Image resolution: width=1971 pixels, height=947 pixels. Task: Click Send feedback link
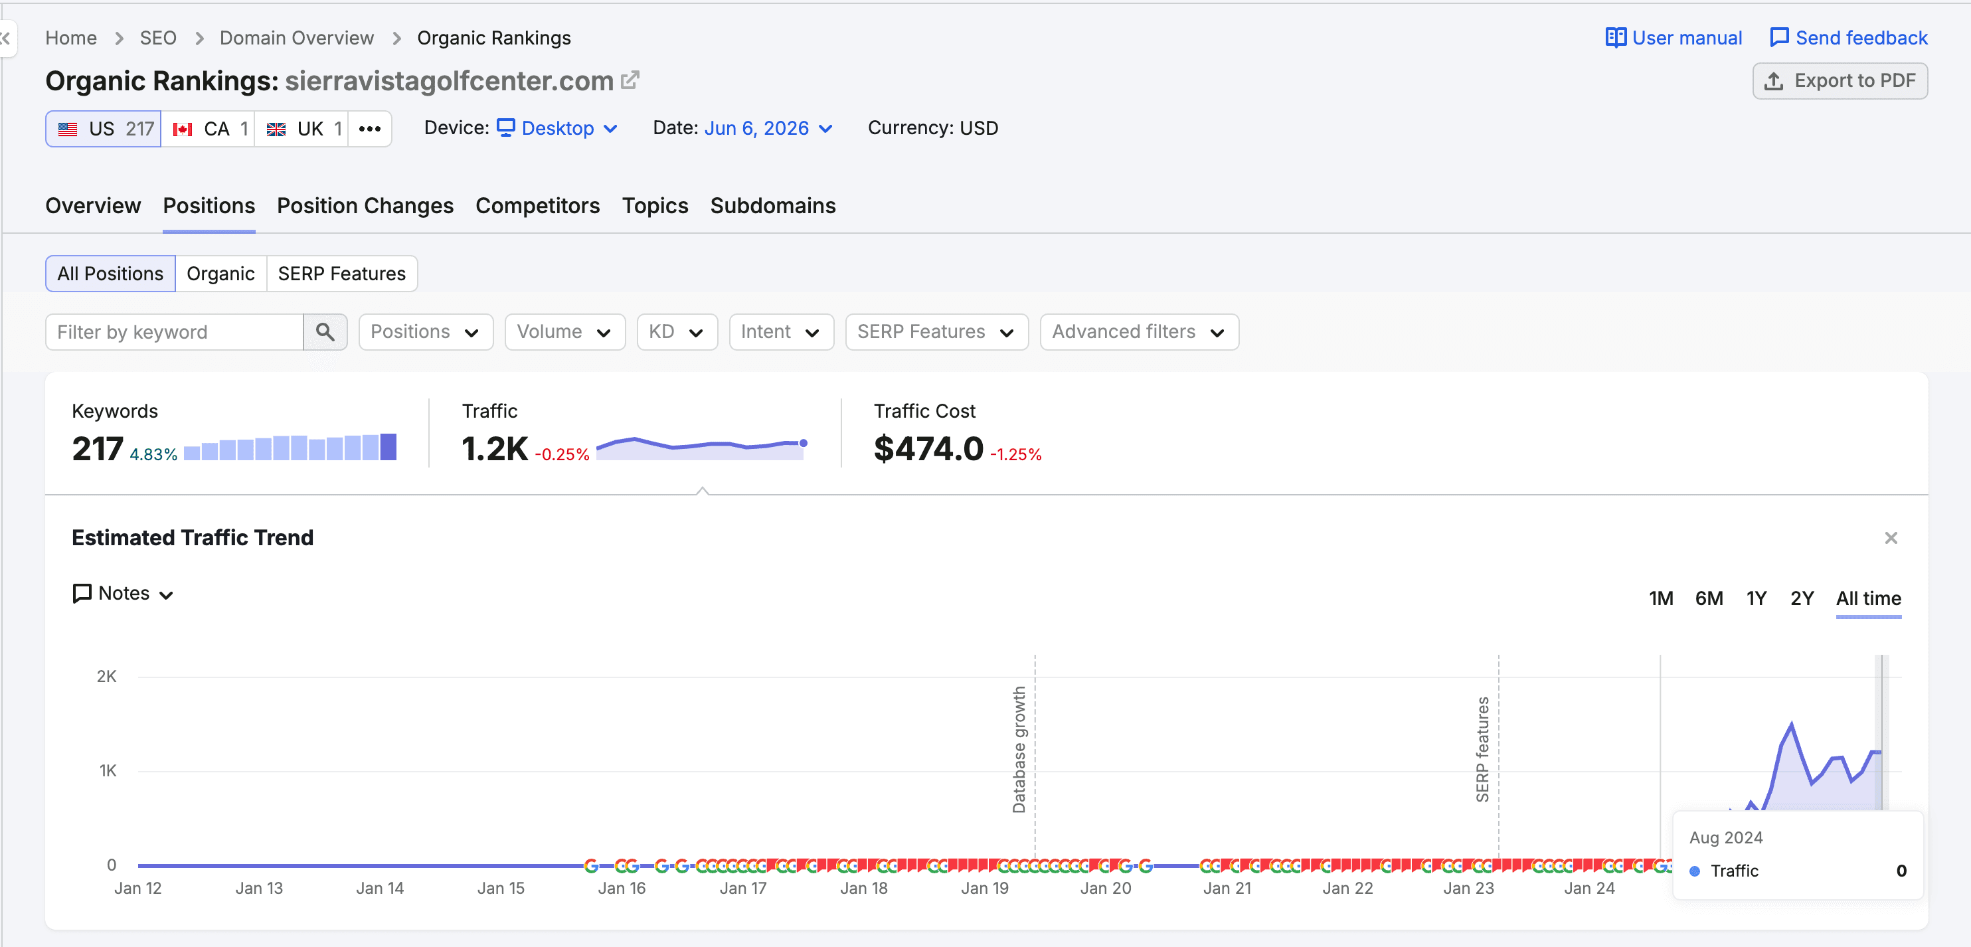point(1849,39)
